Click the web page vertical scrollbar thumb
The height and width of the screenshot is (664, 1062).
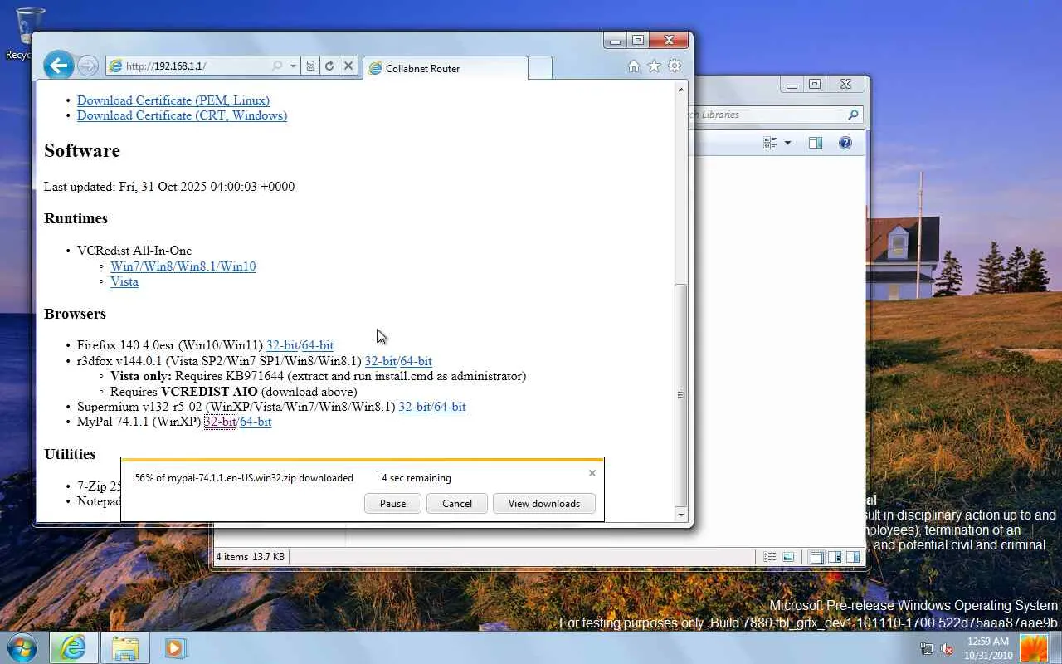[x=681, y=395]
